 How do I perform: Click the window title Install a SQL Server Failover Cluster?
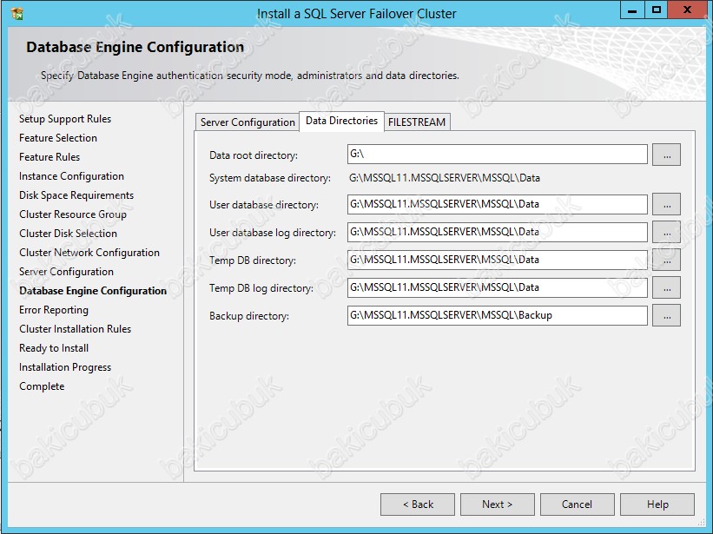(x=356, y=14)
